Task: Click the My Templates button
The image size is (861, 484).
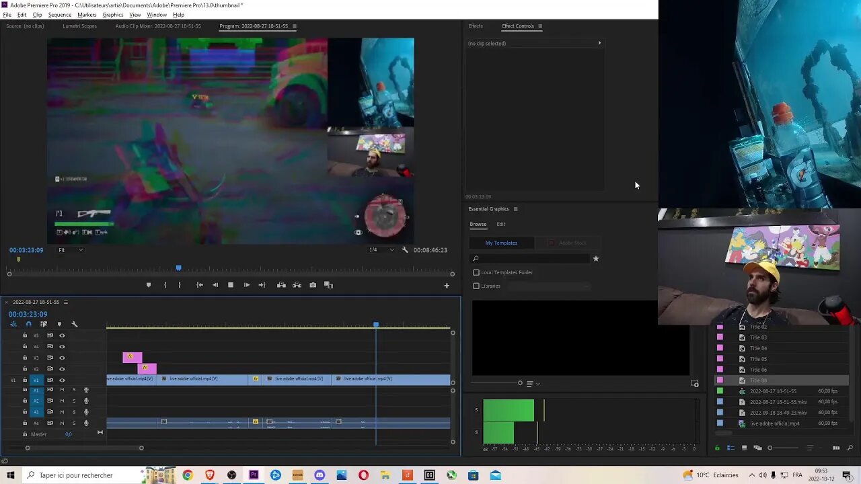Action: [x=502, y=243]
